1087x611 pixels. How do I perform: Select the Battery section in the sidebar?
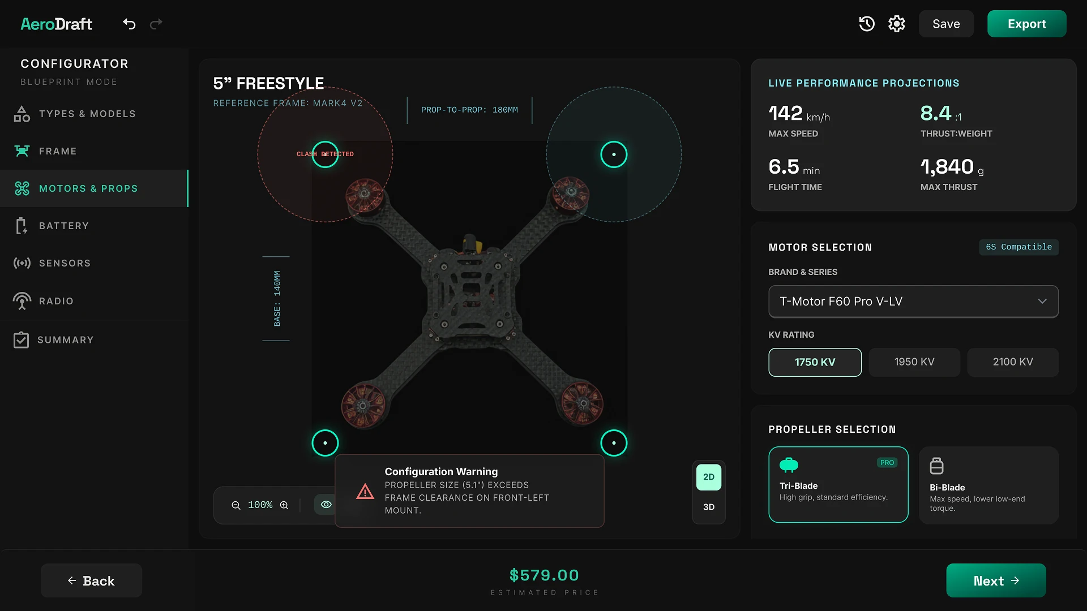(x=65, y=225)
